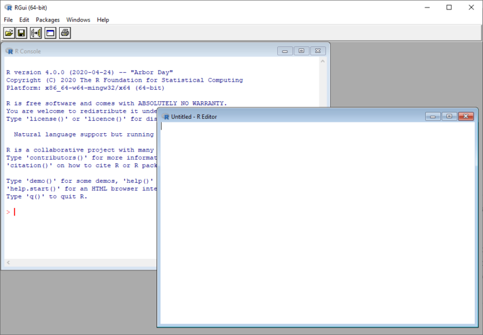The height and width of the screenshot is (335, 483).
Task: Open the Help menu
Action: coord(103,20)
